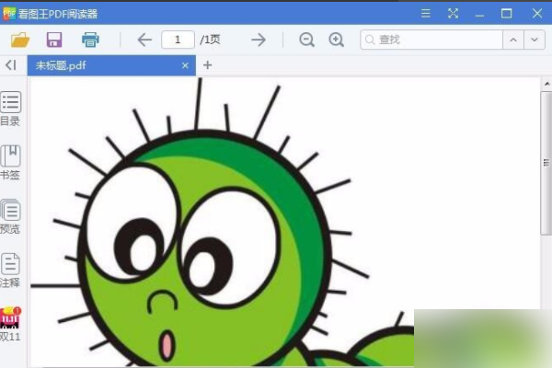
Task: Click the 查找 search field
Action: [431, 40]
